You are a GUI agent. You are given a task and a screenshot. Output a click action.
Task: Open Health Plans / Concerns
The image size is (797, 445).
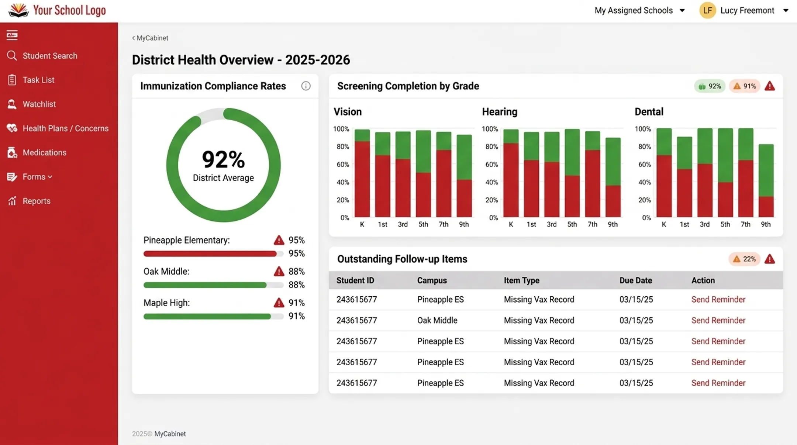[x=66, y=128]
